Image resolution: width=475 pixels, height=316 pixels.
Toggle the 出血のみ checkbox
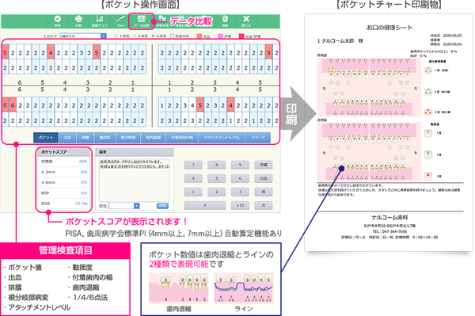(x=172, y=36)
